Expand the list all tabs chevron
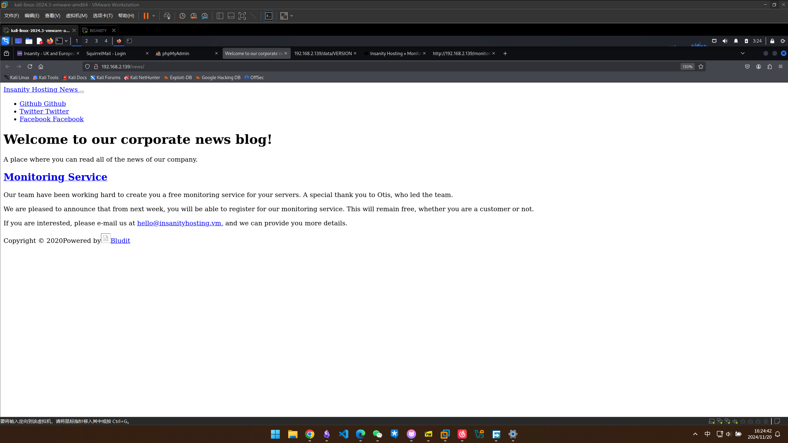788x443 pixels. click(743, 53)
